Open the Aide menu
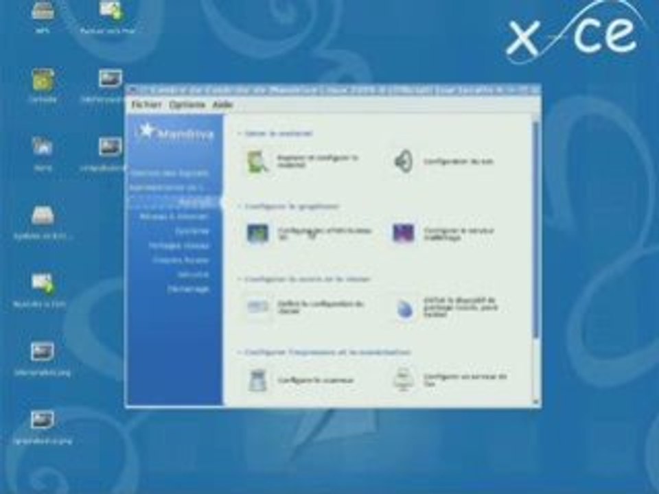The image size is (659, 494). pos(222,104)
